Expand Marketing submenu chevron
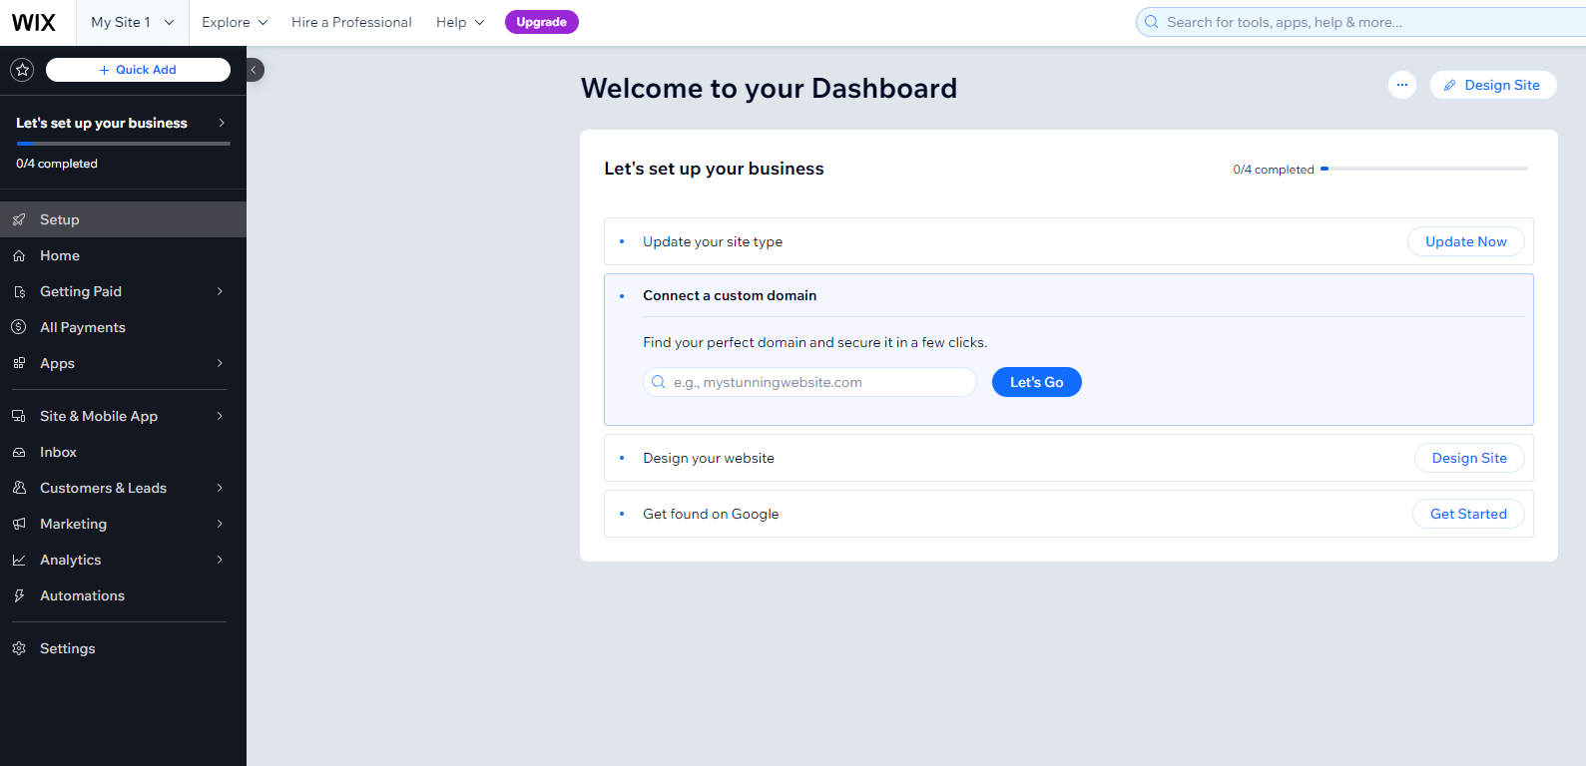This screenshot has width=1586, height=766. pos(220,524)
